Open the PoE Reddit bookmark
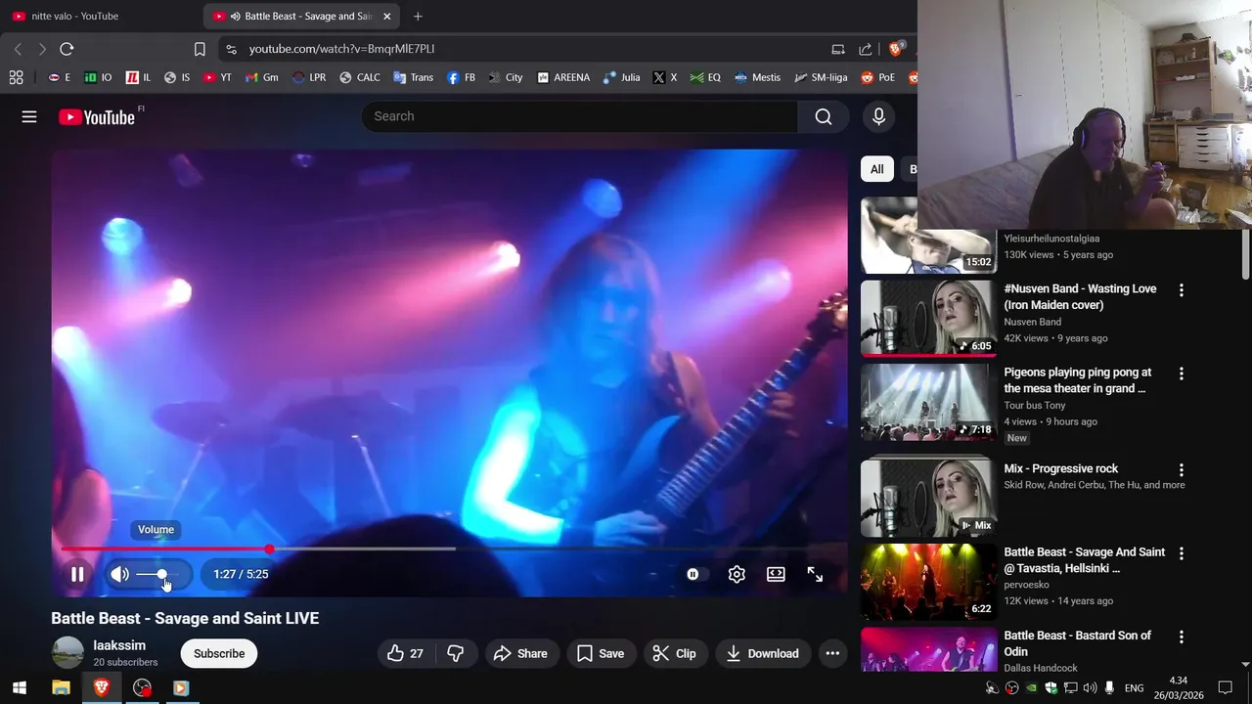Screen dimensions: 1252x704 pos(878,77)
